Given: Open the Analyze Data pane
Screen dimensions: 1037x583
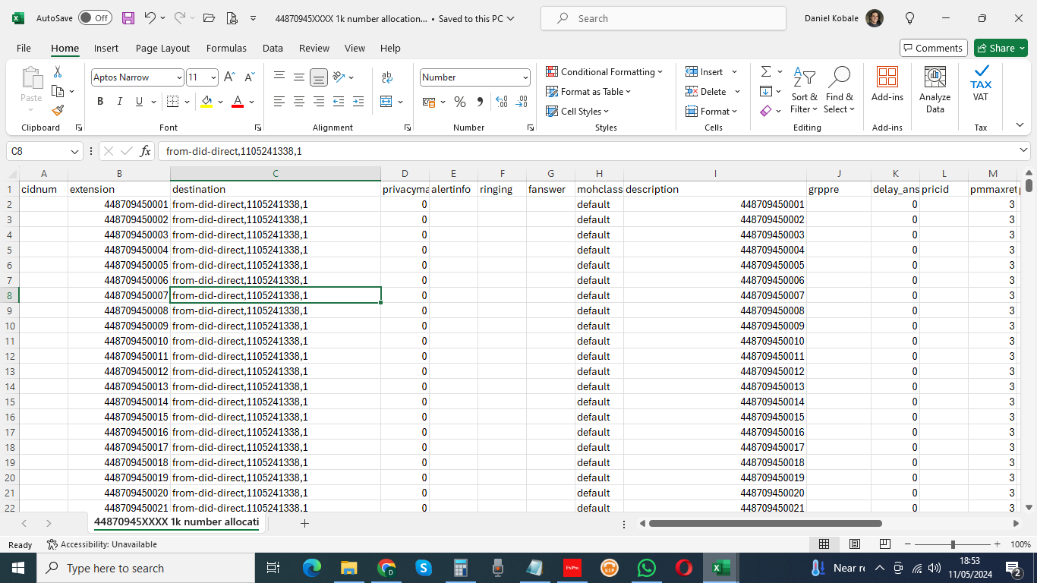Looking at the screenshot, I should 935,89.
